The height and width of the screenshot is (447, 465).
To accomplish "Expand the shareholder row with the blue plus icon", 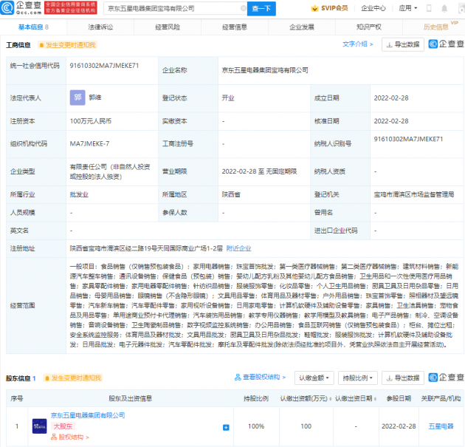I will coord(226,427).
